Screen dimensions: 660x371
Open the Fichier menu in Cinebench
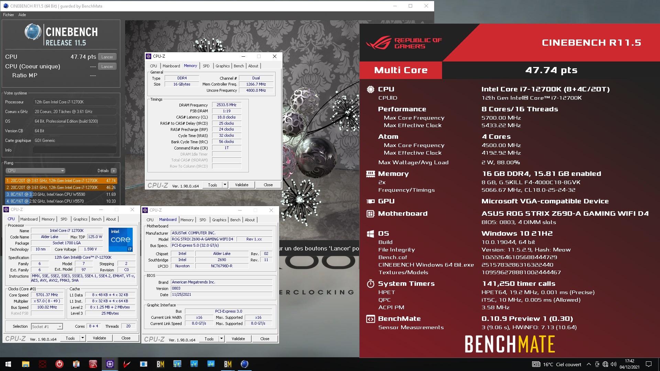tap(9, 15)
